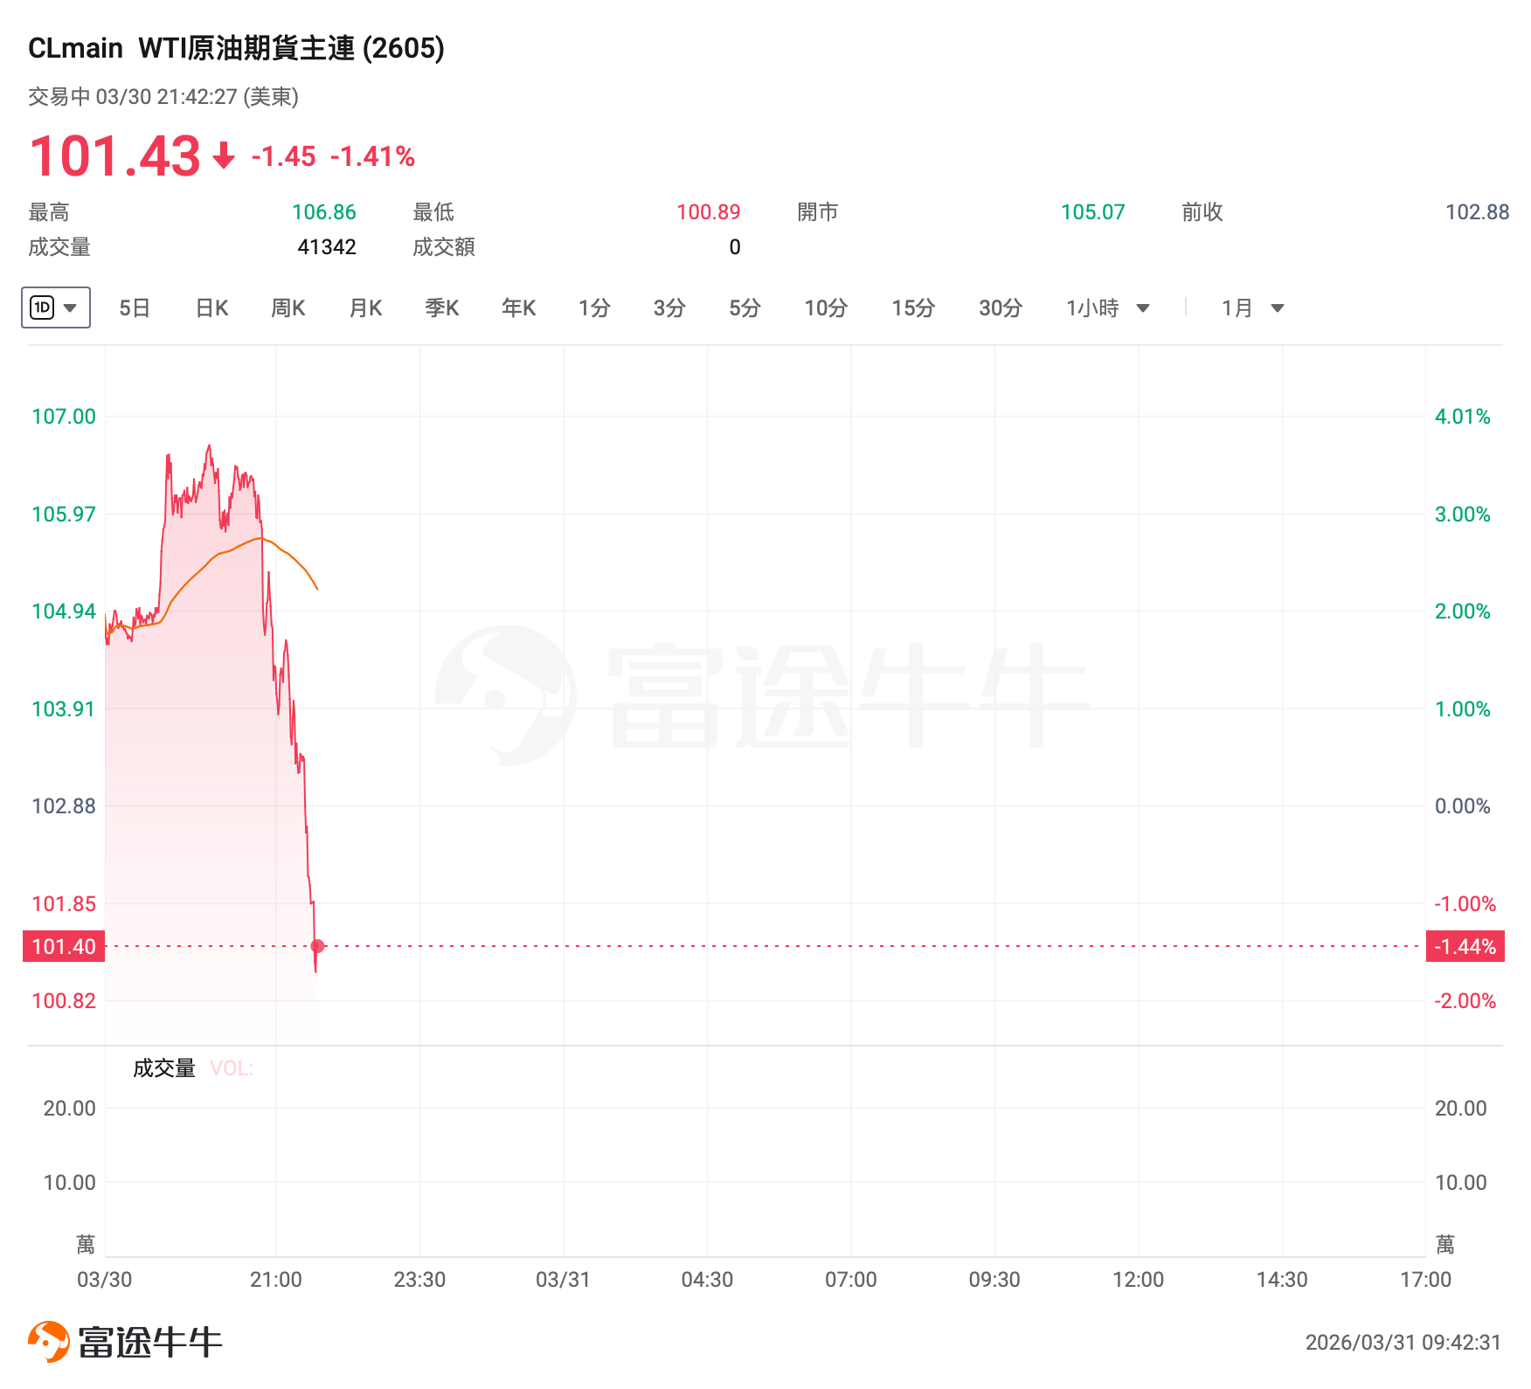Select the 1分 minute interval

point(594,308)
